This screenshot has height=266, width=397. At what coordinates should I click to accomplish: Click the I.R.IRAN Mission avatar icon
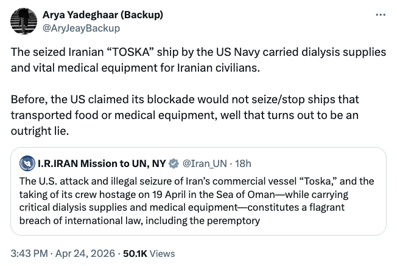pyautogui.click(x=27, y=163)
